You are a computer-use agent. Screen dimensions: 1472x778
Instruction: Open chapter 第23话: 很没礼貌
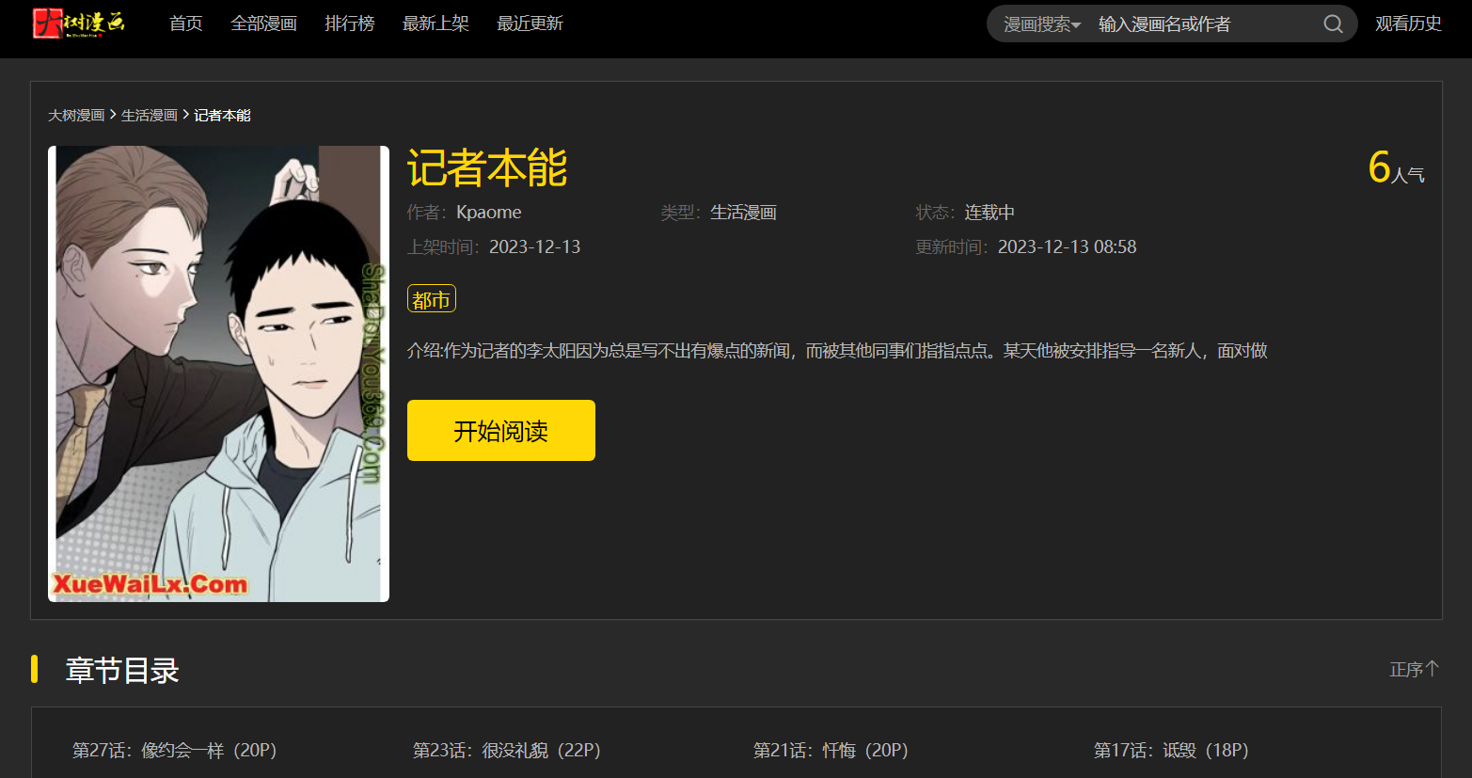pos(506,750)
